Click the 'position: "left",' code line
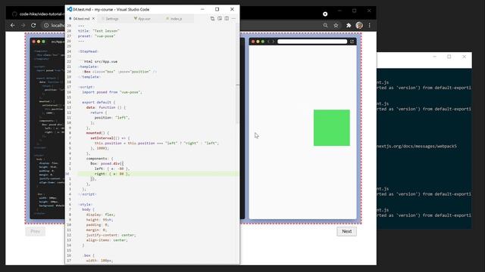Screen dimensions: 485x272 (x=112, y=118)
